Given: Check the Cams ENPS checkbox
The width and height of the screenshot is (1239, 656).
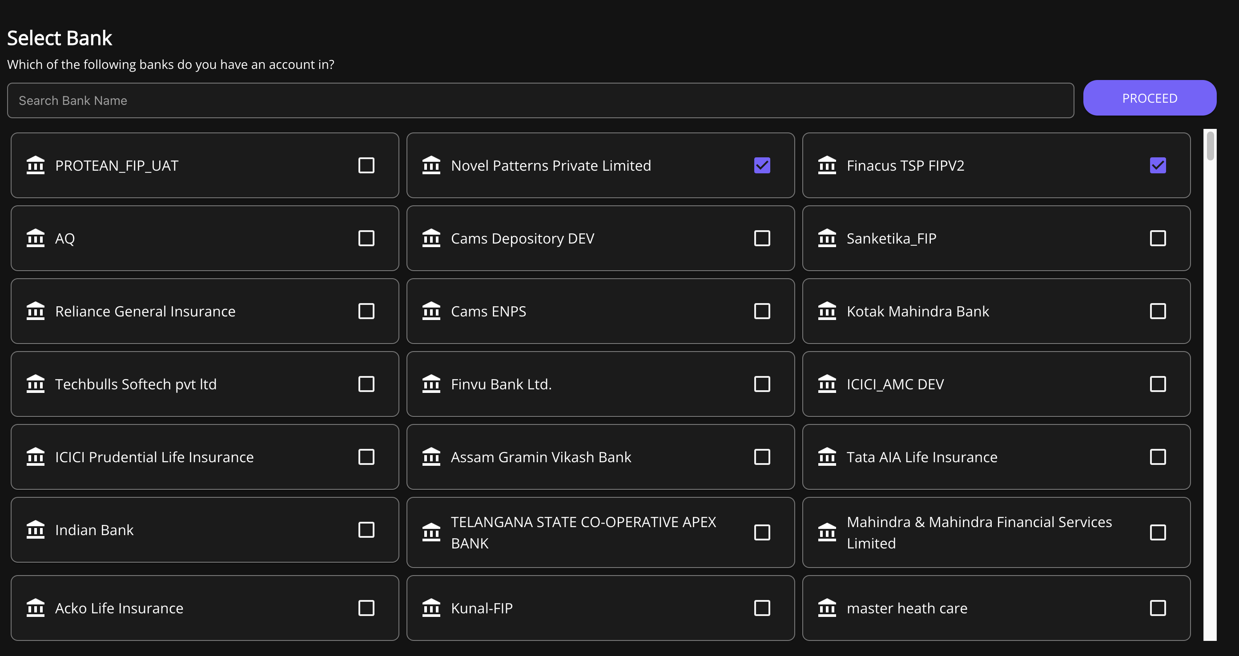Looking at the screenshot, I should tap(762, 311).
